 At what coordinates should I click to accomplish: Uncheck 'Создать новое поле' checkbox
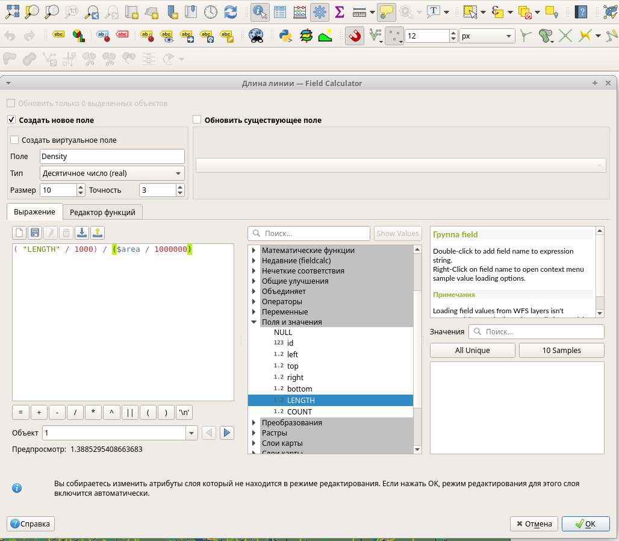click(11, 120)
